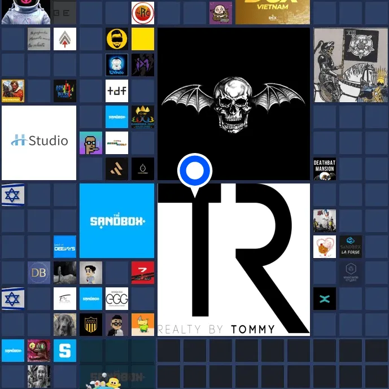This screenshot has height=389, width=389.
Task: Open the gold-framed bearded man portrait tile
Action: [13, 91]
